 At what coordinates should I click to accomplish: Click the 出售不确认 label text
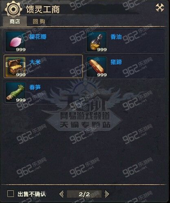click(x=32, y=194)
